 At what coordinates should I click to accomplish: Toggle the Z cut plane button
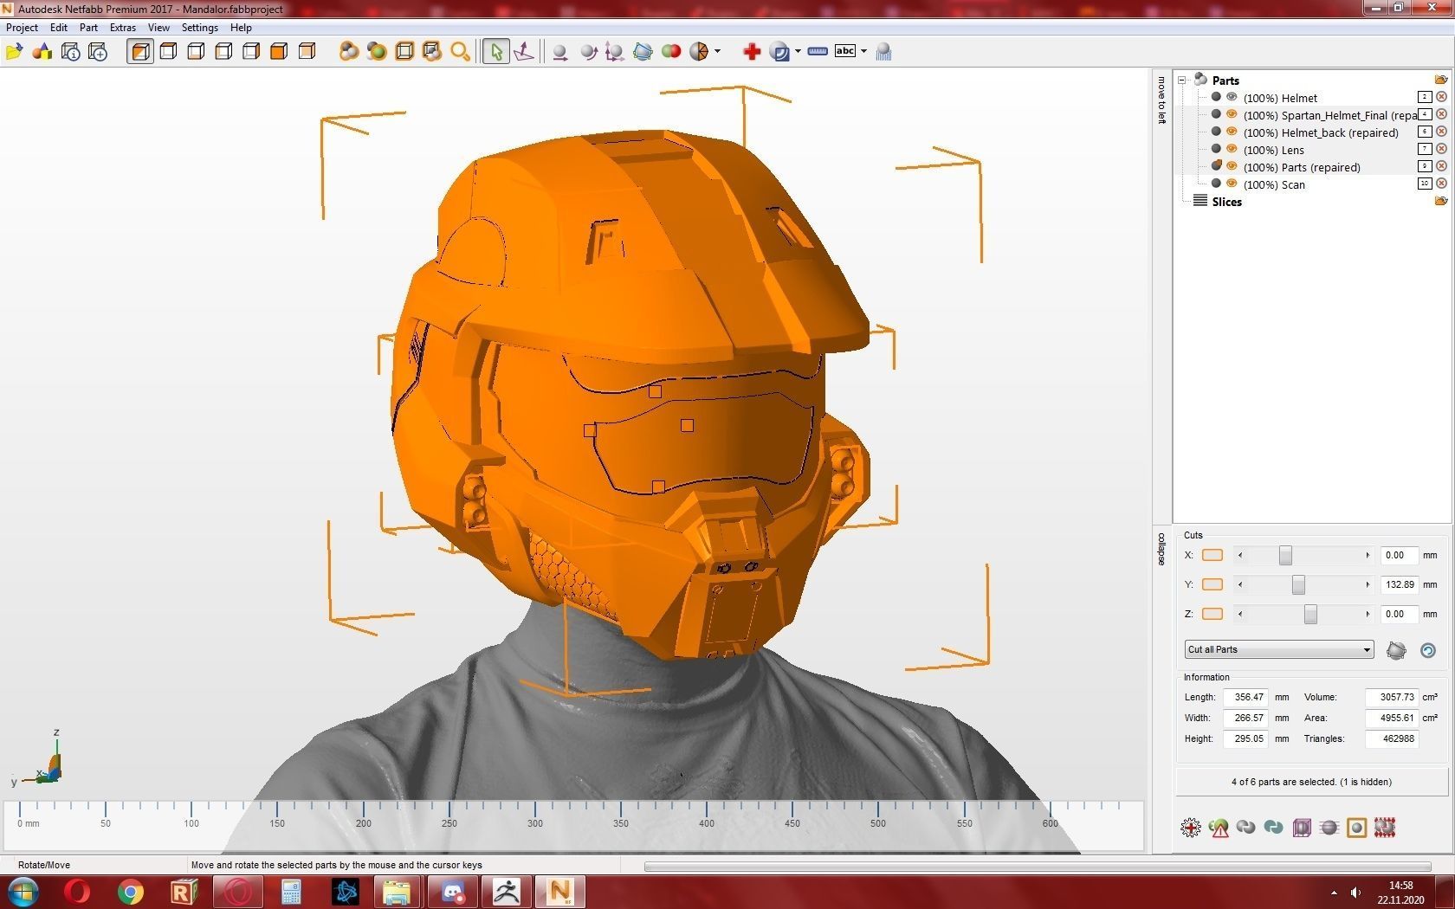coord(1212,614)
